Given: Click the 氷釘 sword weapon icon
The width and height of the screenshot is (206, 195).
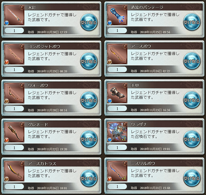Looking at the screenshot, I should coord(14,15).
